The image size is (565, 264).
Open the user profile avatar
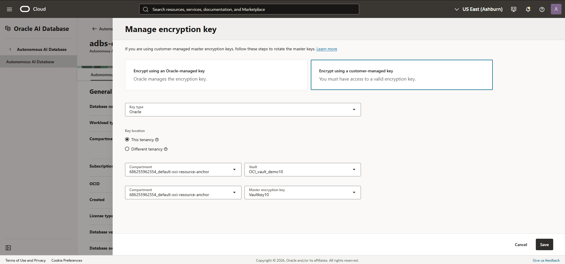click(x=556, y=9)
